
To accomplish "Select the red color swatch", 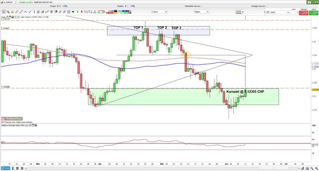I will pos(108,13).
